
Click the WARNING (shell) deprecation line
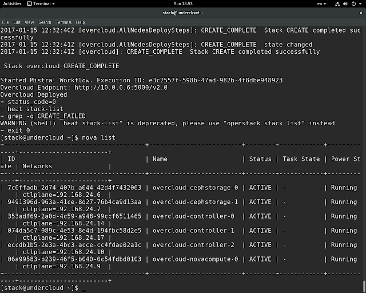pos(168,124)
